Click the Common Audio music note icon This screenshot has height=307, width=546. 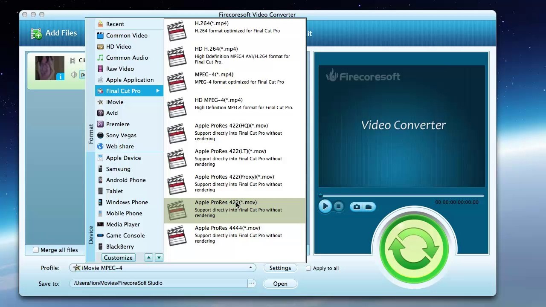point(100,58)
